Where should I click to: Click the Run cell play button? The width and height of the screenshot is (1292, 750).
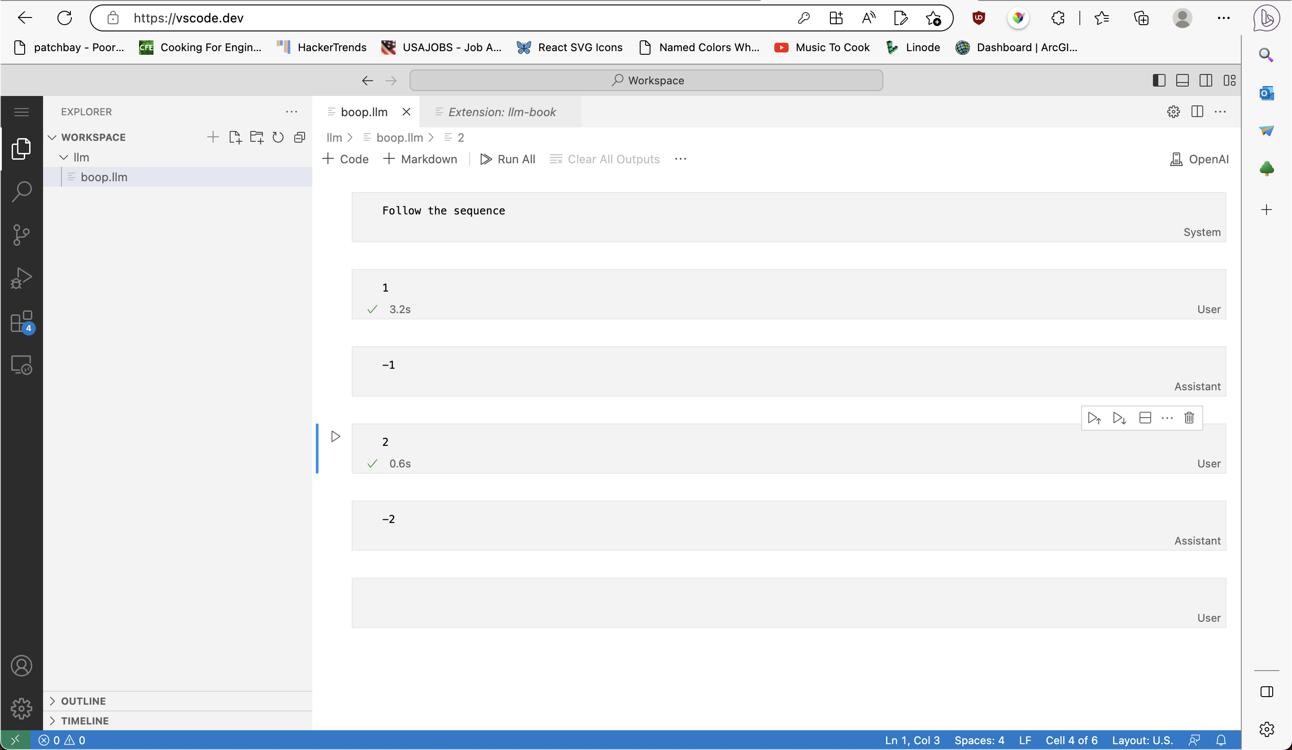[x=336, y=436]
